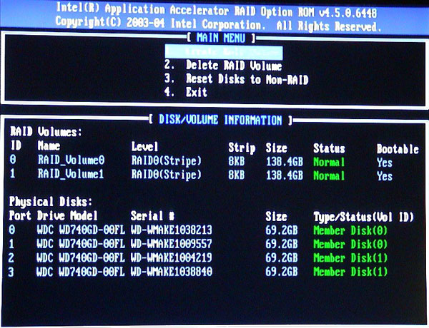Viewport: 429px width, 328px height.
Task: Click the "Bootable" column header
Action: tap(398, 149)
